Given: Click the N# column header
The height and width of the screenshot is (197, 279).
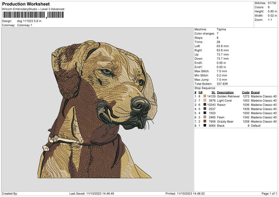Looking at the screenshot, I should pyautogui.click(x=200, y=92).
